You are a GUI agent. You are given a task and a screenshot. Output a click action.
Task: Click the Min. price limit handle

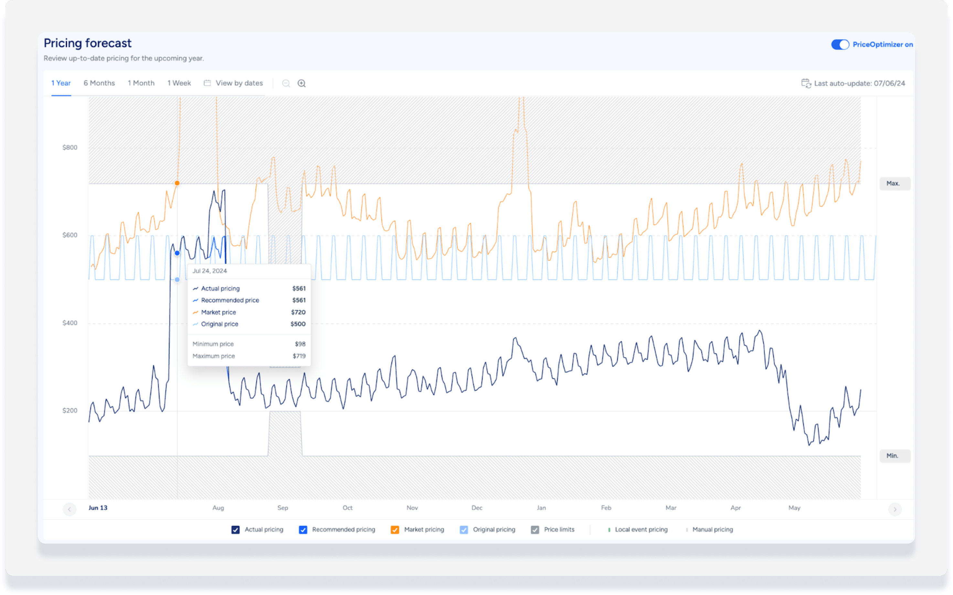click(x=894, y=456)
